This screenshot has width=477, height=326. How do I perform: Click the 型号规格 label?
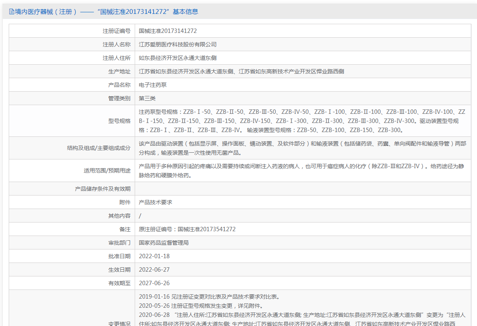[119, 121]
